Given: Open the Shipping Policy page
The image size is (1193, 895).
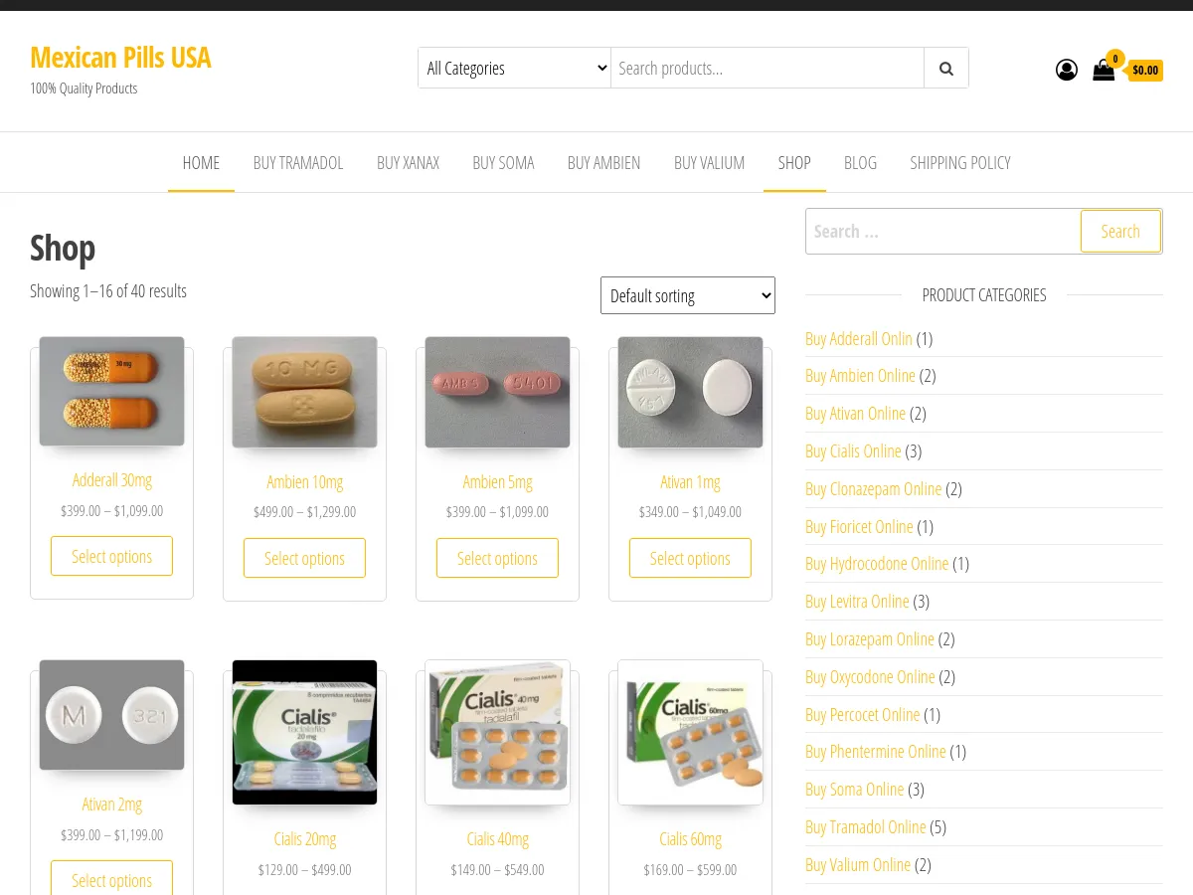Looking at the screenshot, I should [x=960, y=162].
